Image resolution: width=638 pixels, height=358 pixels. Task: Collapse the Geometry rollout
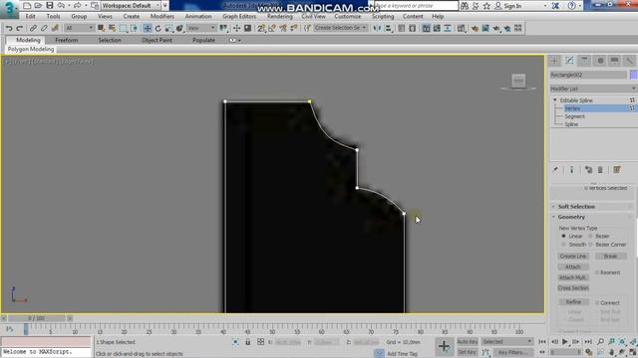tap(571, 217)
